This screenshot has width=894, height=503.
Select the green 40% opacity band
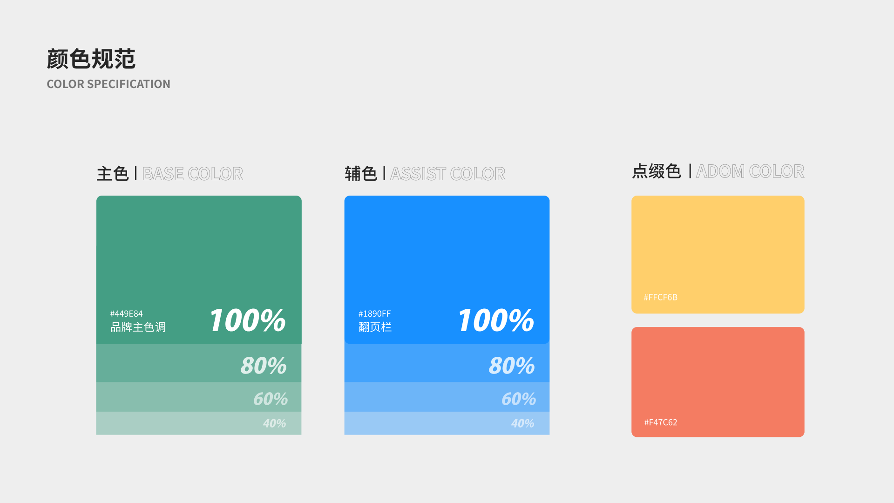click(x=199, y=423)
